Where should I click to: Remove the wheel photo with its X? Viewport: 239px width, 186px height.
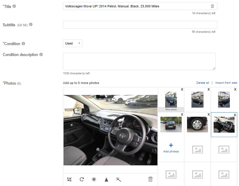(x=209, y=115)
